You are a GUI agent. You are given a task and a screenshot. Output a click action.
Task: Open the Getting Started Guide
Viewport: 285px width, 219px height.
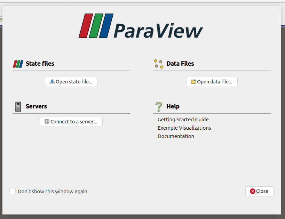(x=183, y=120)
